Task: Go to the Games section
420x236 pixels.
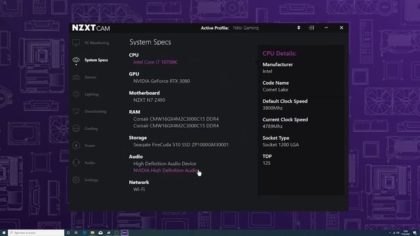Action: 91,77
